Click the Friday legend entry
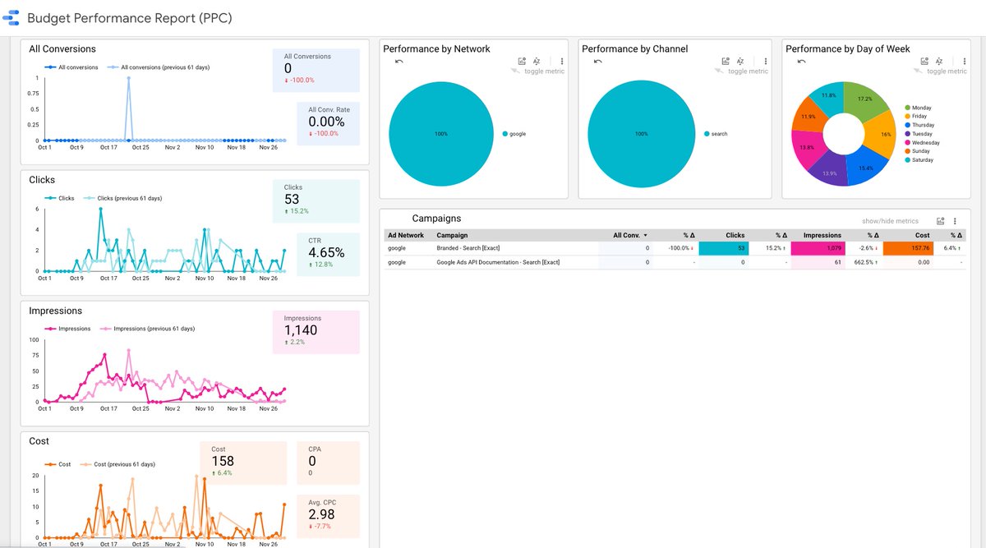The image size is (986, 548). point(917,117)
